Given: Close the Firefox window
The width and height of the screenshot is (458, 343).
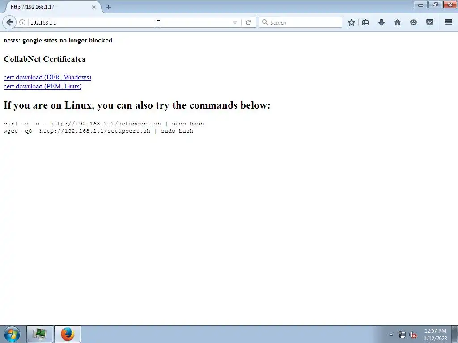Looking at the screenshot, I should click(450, 4).
